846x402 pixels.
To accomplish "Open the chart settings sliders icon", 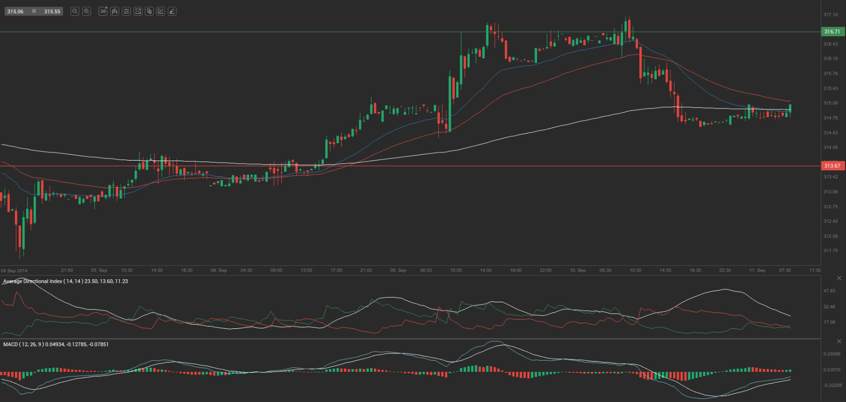I will tap(126, 11).
